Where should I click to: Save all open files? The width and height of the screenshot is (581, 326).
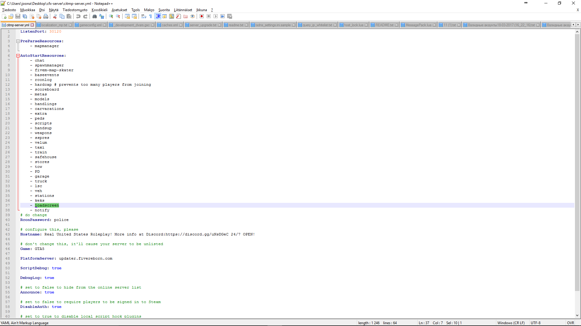pos(25,16)
